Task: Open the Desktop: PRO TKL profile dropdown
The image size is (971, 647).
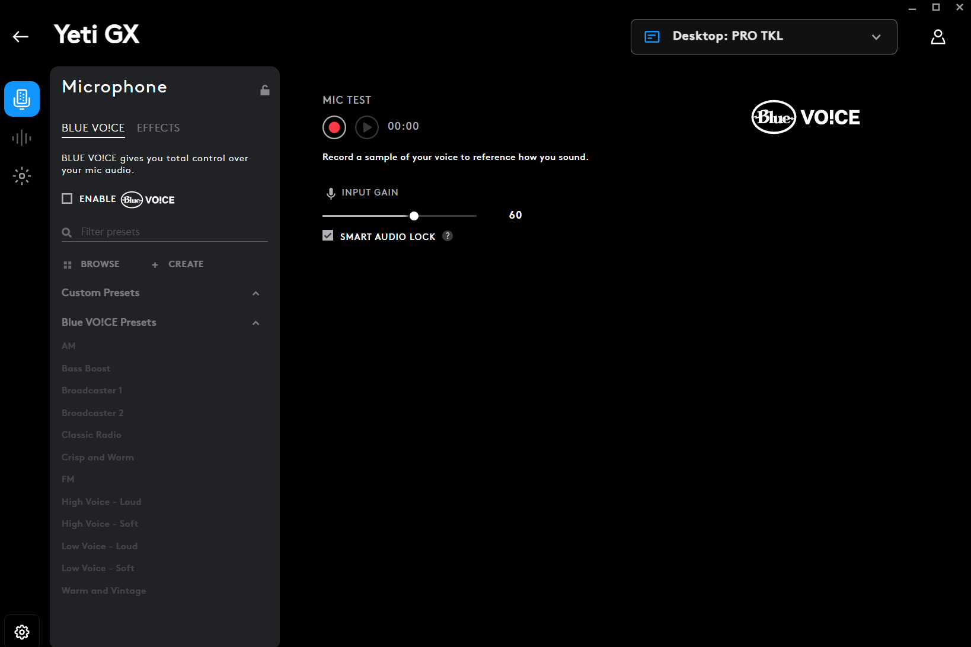Action: pos(764,37)
